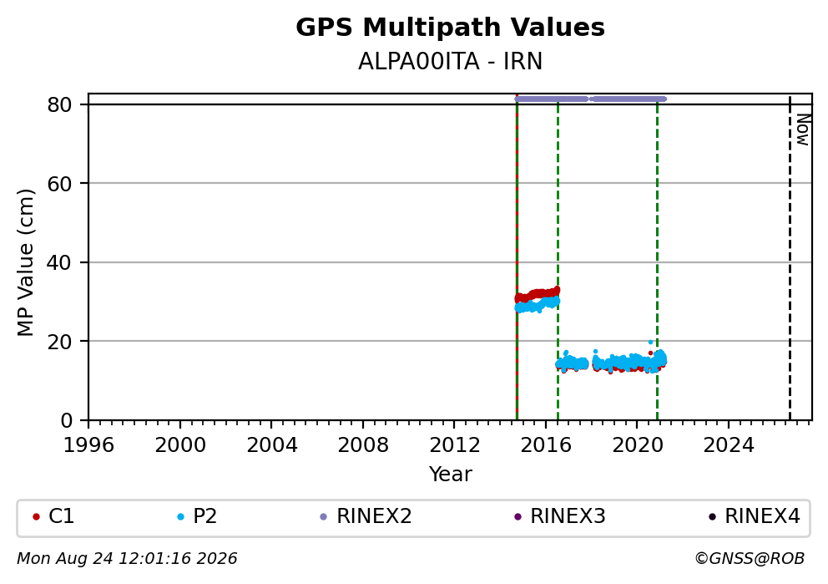This screenshot has width=828, height=584.
Task: Click the x-axis tick label "2008"
Action: pyautogui.click(x=363, y=445)
